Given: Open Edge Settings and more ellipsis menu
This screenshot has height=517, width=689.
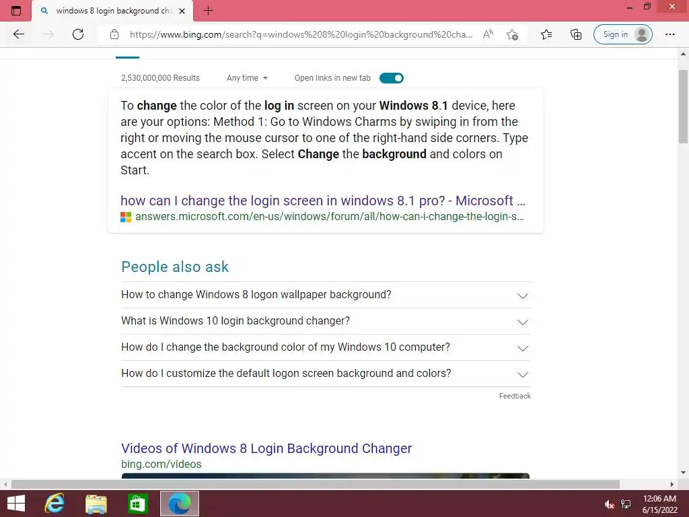Looking at the screenshot, I should [x=669, y=34].
